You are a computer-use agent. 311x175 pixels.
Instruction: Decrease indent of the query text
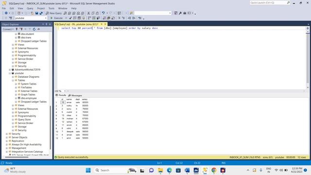[129, 18]
